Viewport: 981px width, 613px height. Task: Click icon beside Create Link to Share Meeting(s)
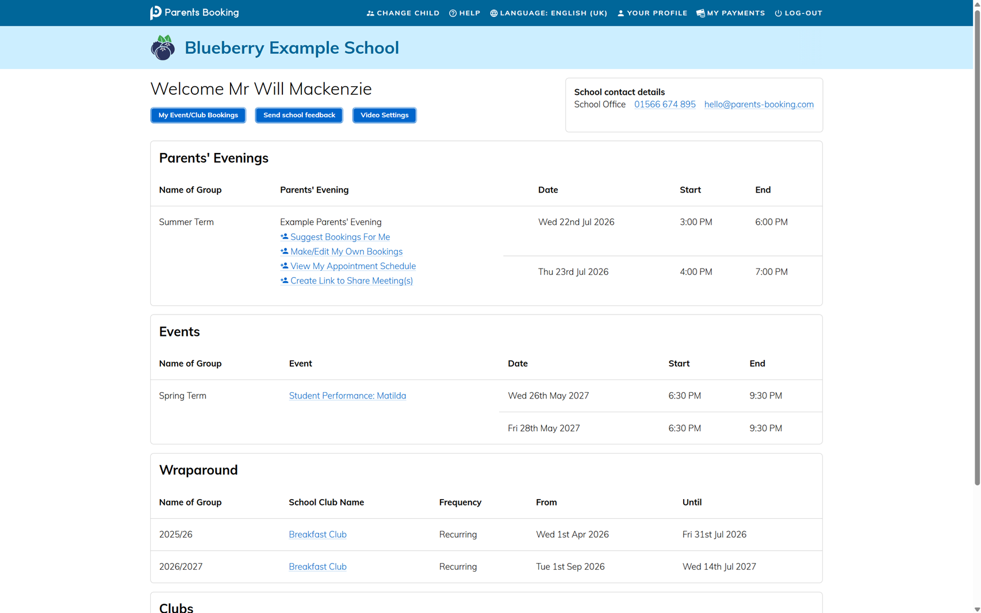(284, 281)
